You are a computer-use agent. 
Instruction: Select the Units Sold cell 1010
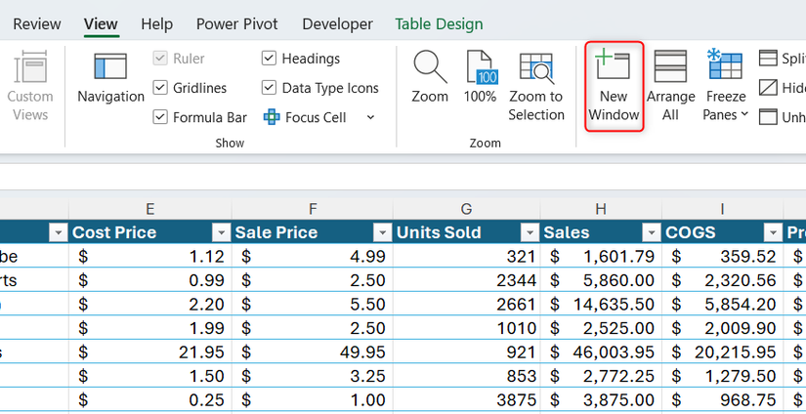(x=467, y=328)
